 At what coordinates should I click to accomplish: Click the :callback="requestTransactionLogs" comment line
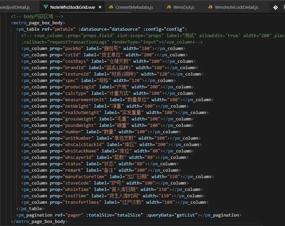coord(112,42)
